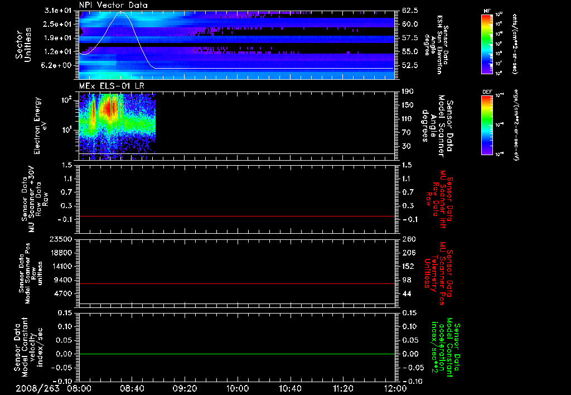Click the Model Scanner Angle degrees label
The width and height of the screenshot is (571, 395).
437,126
